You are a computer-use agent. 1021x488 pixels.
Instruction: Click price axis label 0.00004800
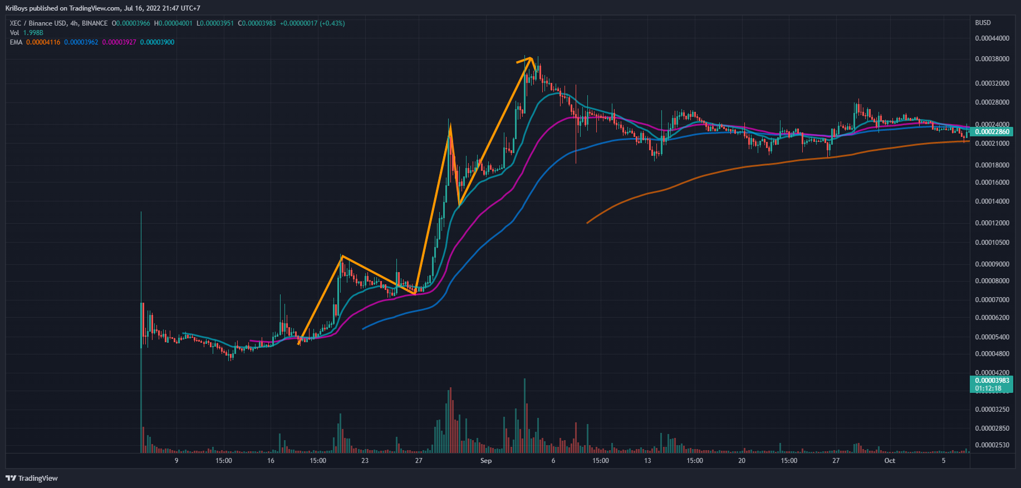click(x=992, y=354)
